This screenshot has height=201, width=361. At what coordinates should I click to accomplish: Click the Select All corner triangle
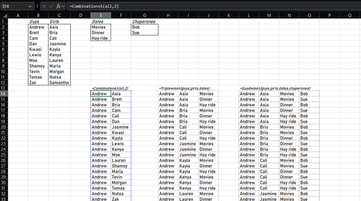tap(4, 16)
